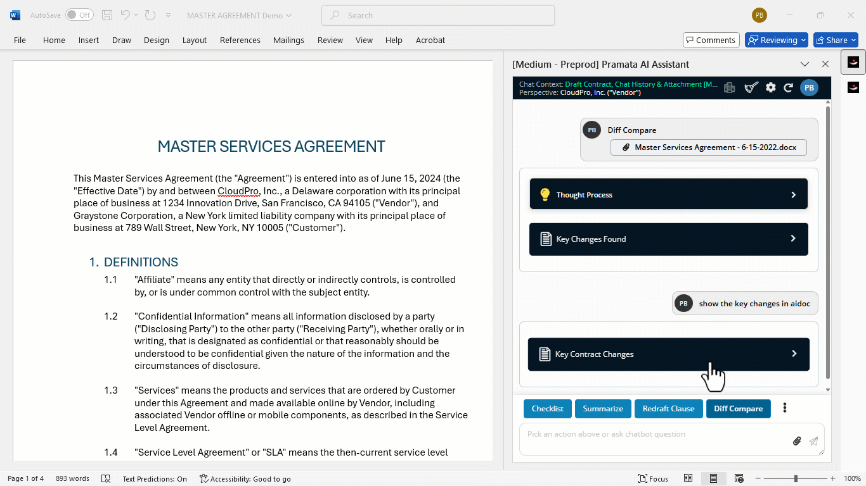The image size is (866, 486).
Task: Open the Review tab
Action: point(330,40)
